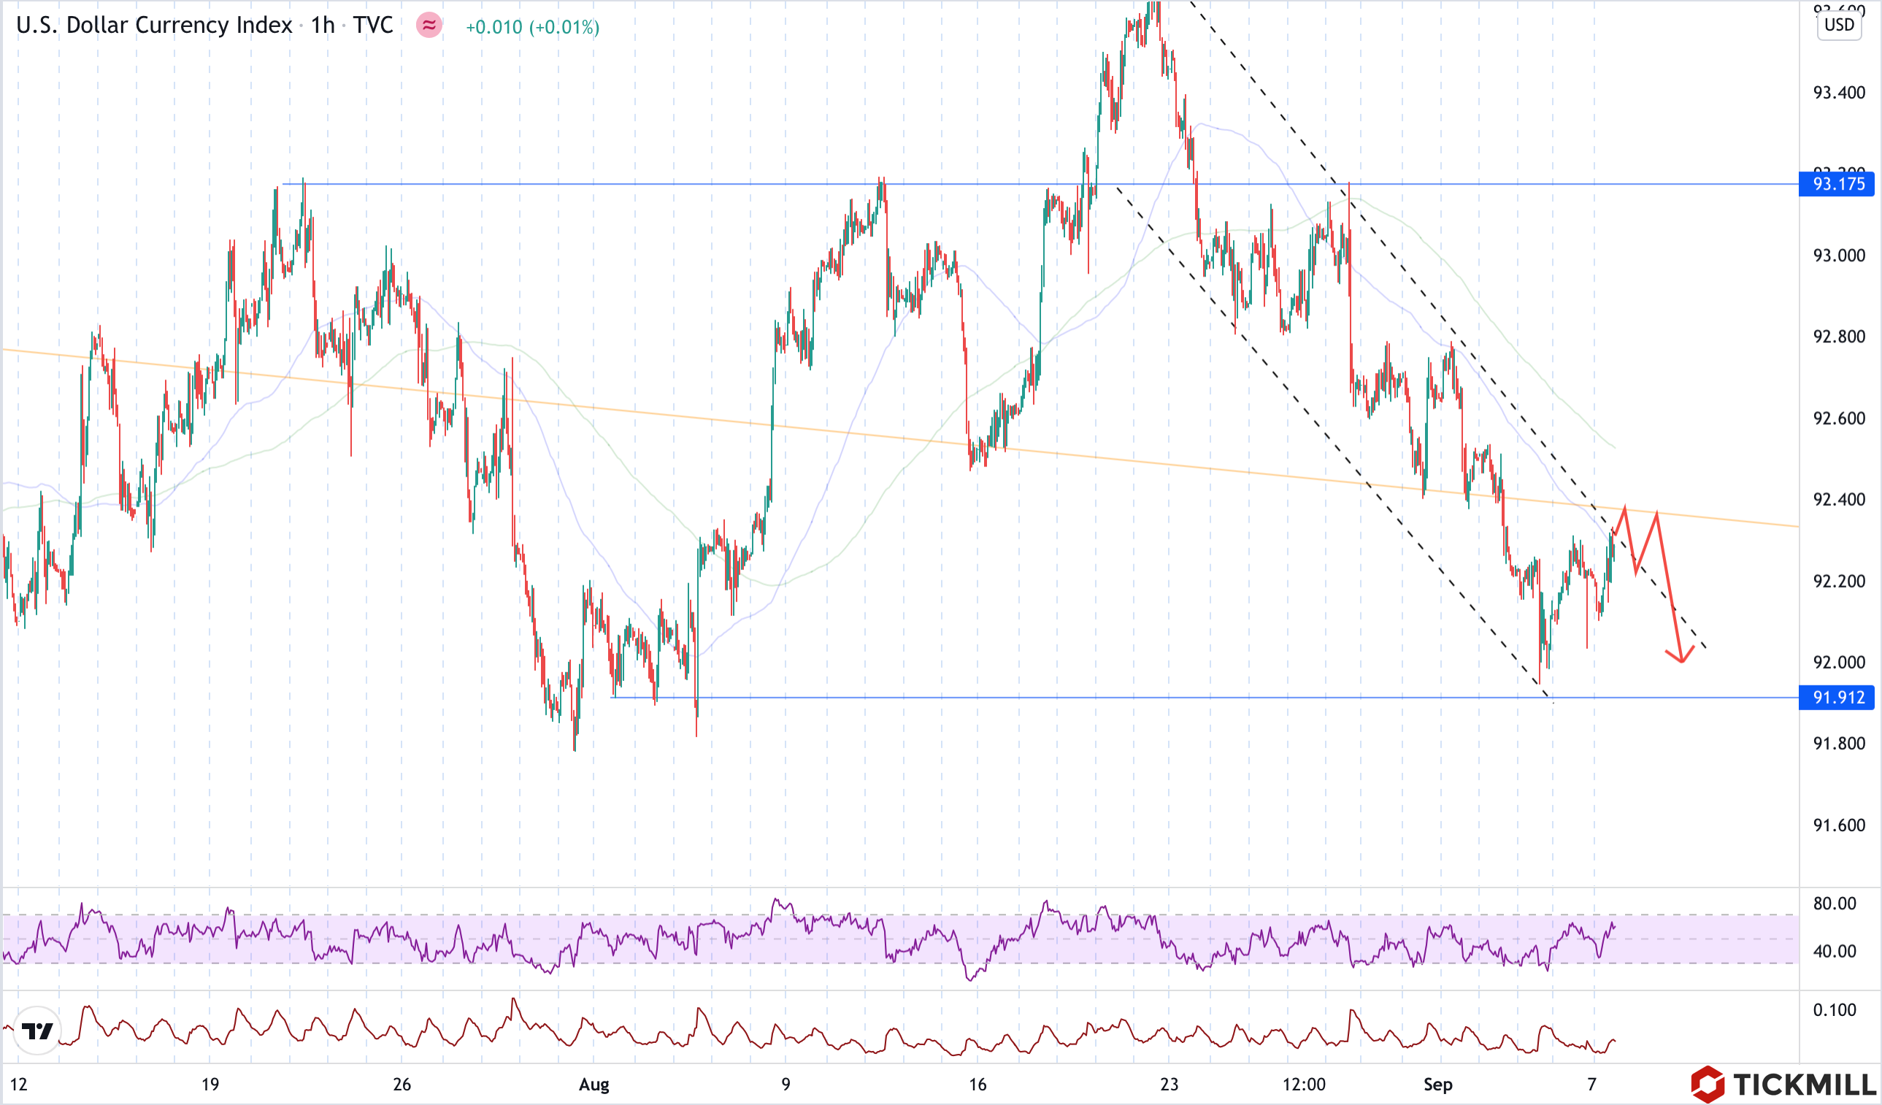The width and height of the screenshot is (1882, 1105).
Task: Click the pink approximate-equals symbol icon
Action: coord(429,26)
